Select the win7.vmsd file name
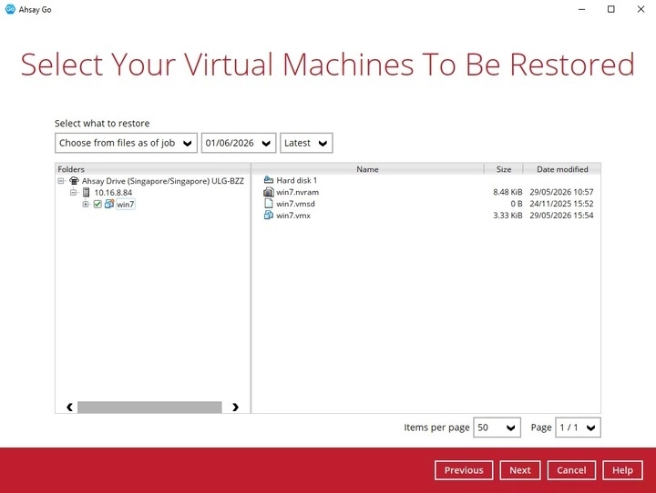Screen dimensions: 656x493 coord(295,204)
